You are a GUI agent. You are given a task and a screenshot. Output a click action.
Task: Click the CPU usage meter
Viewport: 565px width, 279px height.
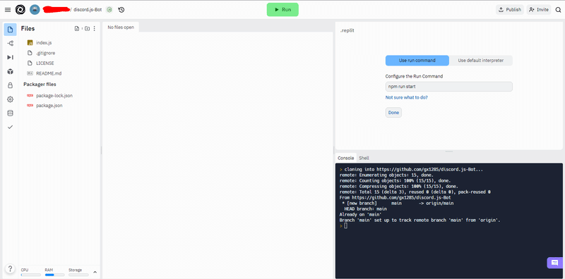30,272
